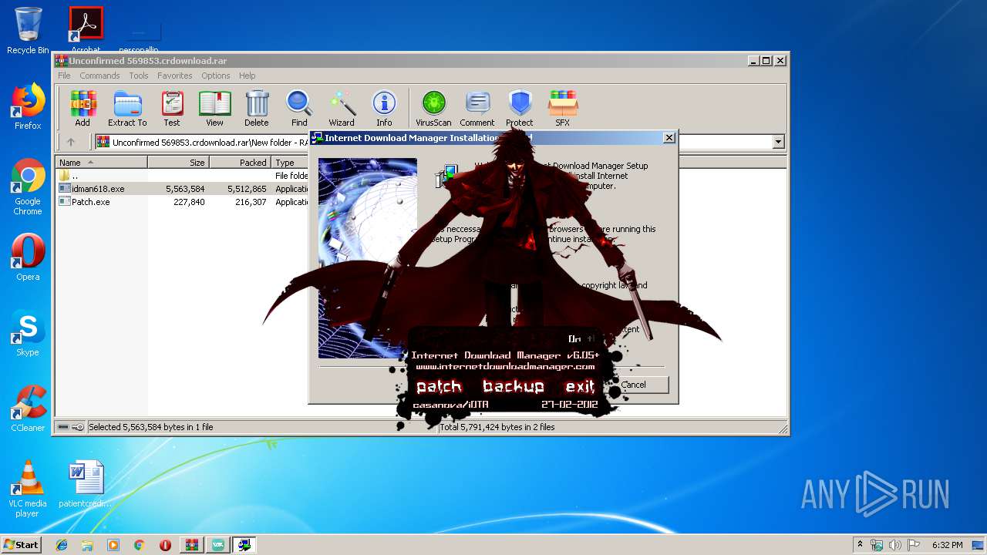Image resolution: width=987 pixels, height=555 pixels.
Task: Click Cancel in the IDM installer
Action: click(x=634, y=385)
